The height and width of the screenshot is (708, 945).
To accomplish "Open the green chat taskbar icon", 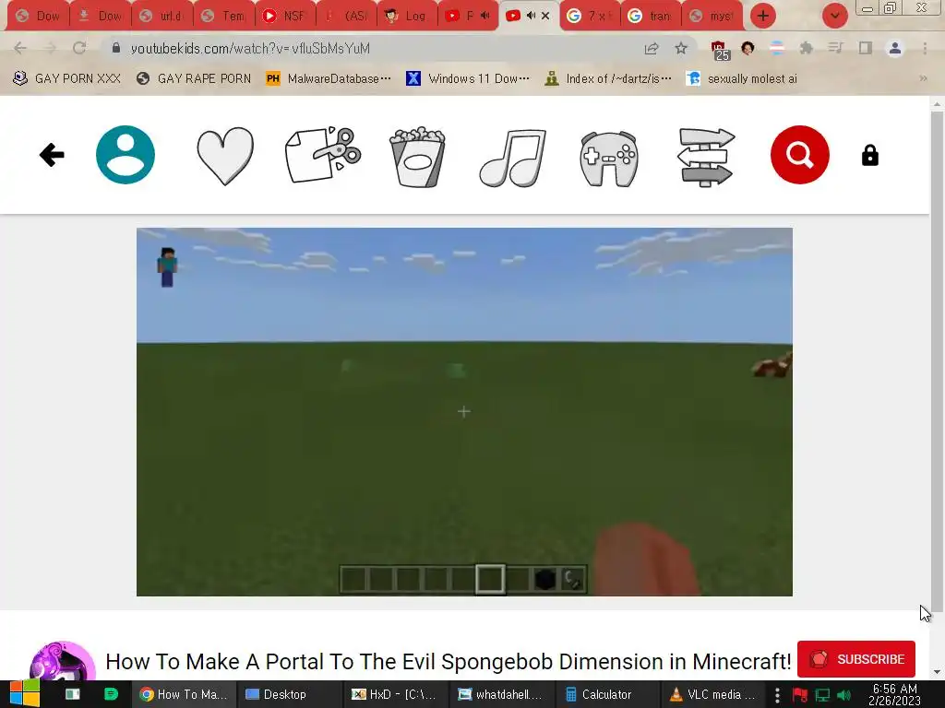I will 111,694.
